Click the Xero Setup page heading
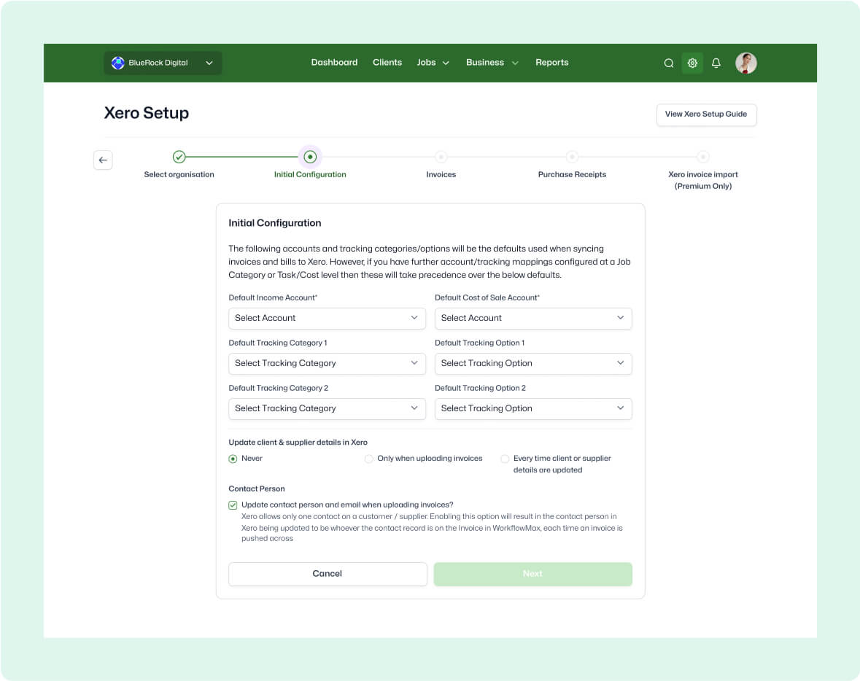The image size is (860, 681). tap(147, 113)
